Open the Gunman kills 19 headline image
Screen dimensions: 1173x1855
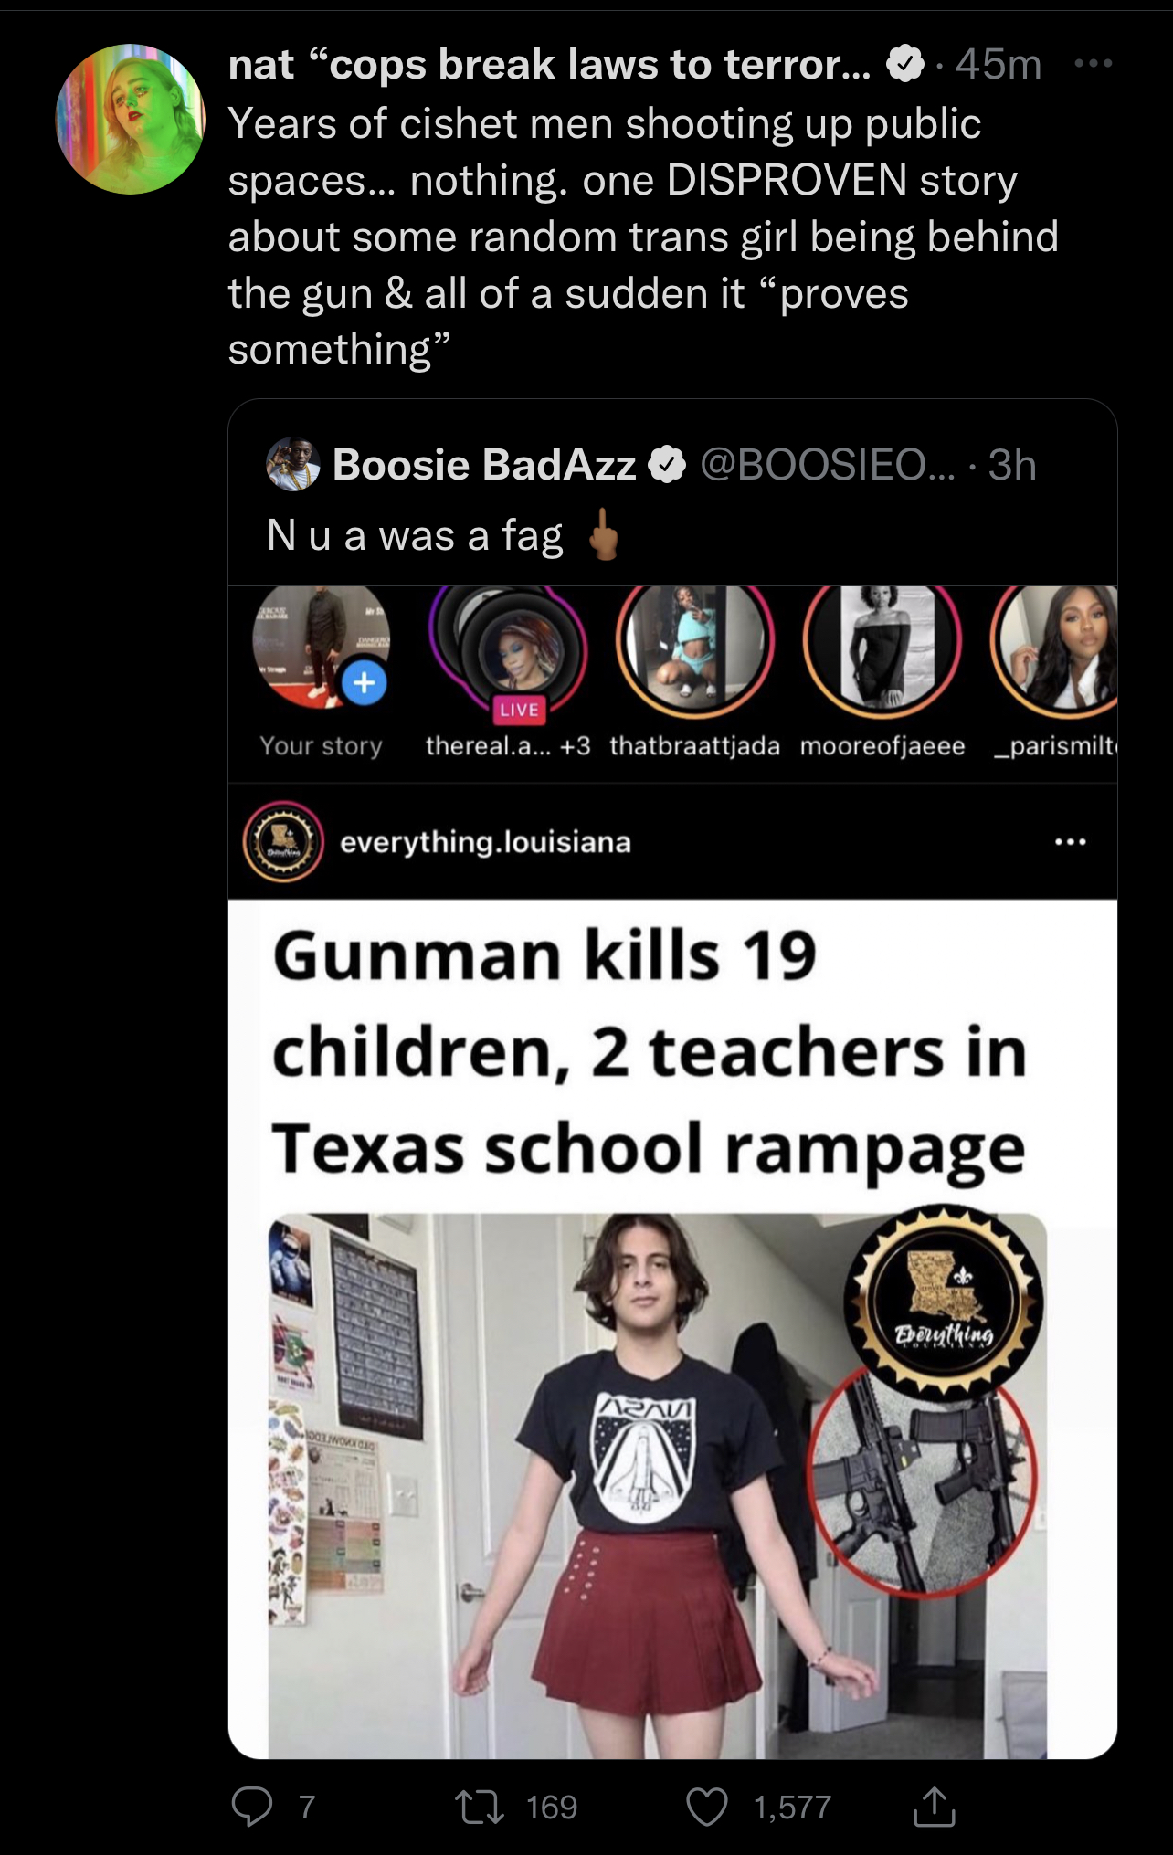coord(672,1328)
